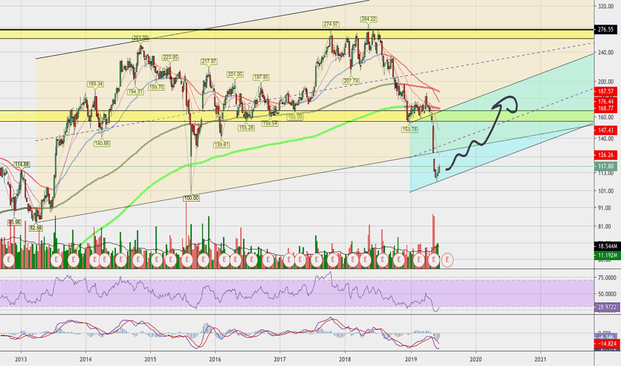Select the 2015 time axis label

[150, 359]
